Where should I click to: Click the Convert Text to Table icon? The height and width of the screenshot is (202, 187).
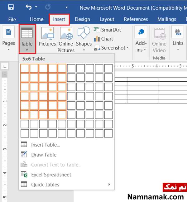(x=24, y=164)
